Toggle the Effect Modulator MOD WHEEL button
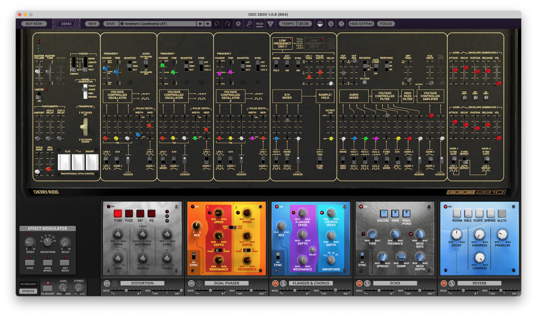This screenshot has height=317, width=537. 48,263
